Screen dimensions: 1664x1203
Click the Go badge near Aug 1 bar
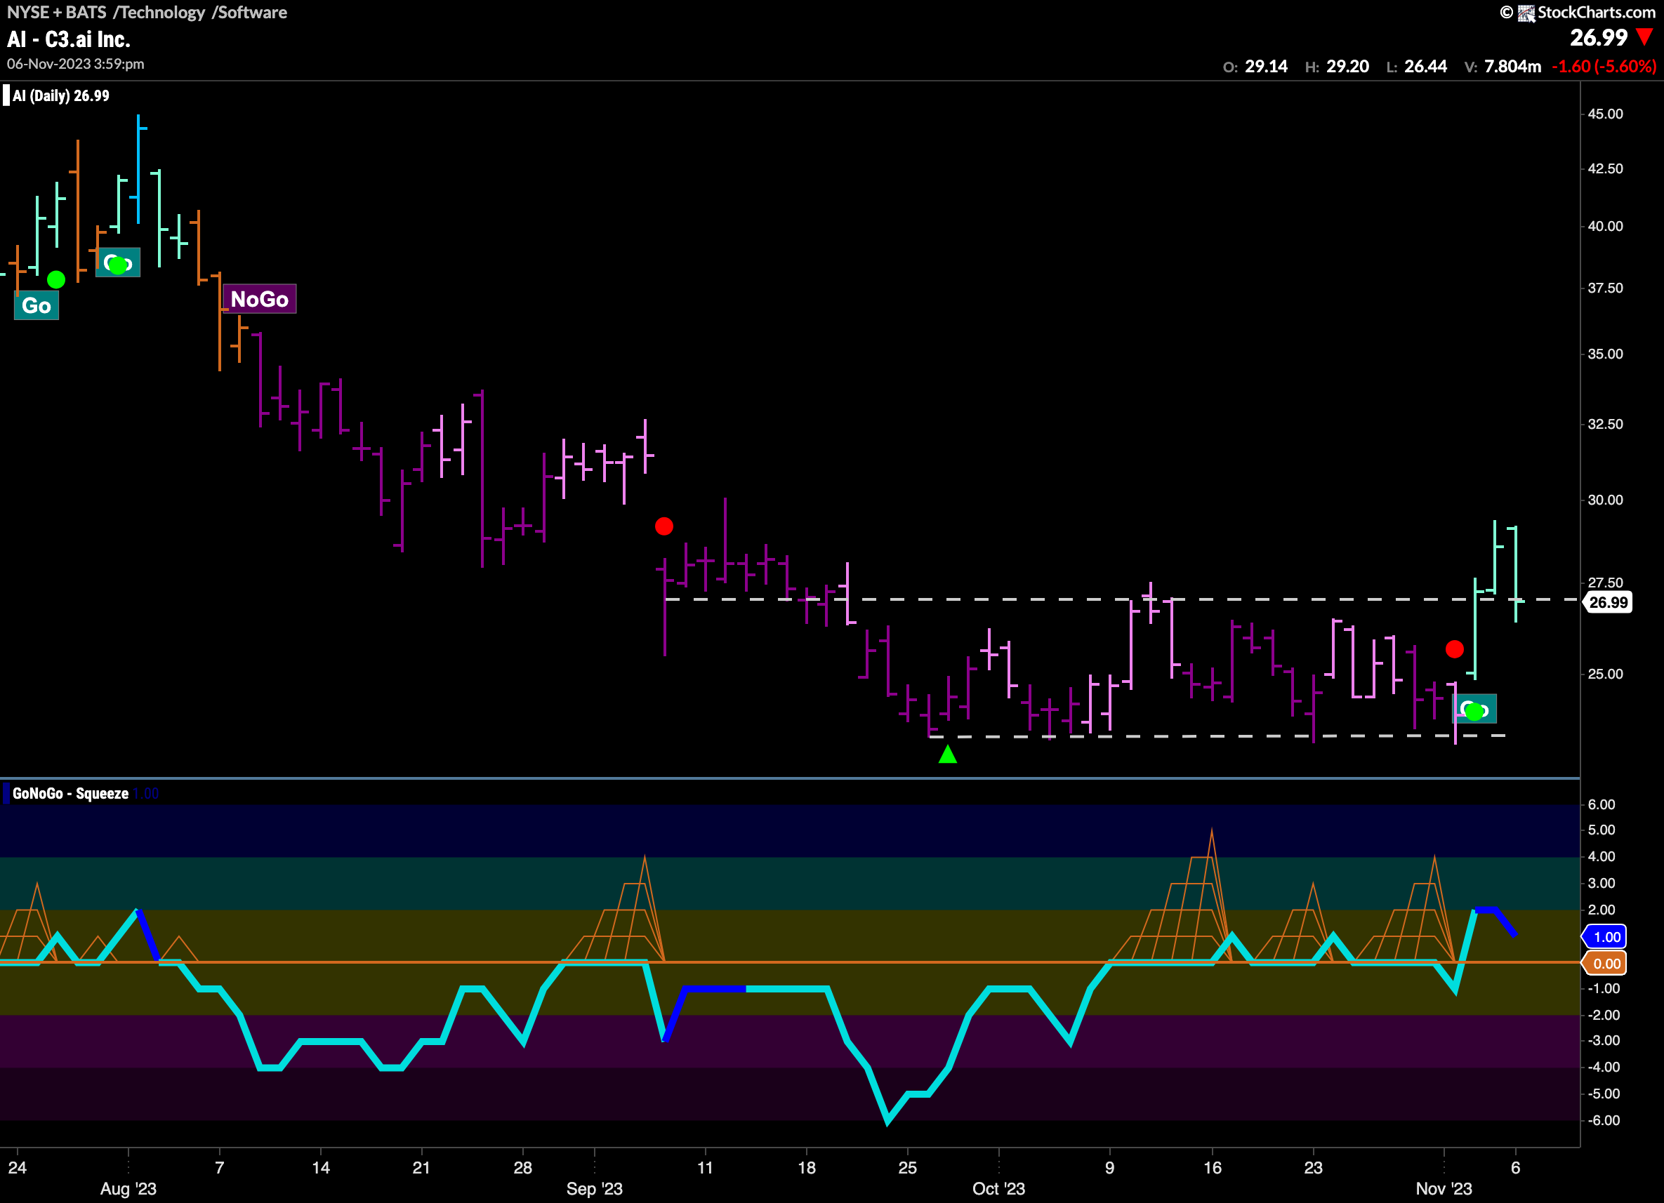coord(117,262)
